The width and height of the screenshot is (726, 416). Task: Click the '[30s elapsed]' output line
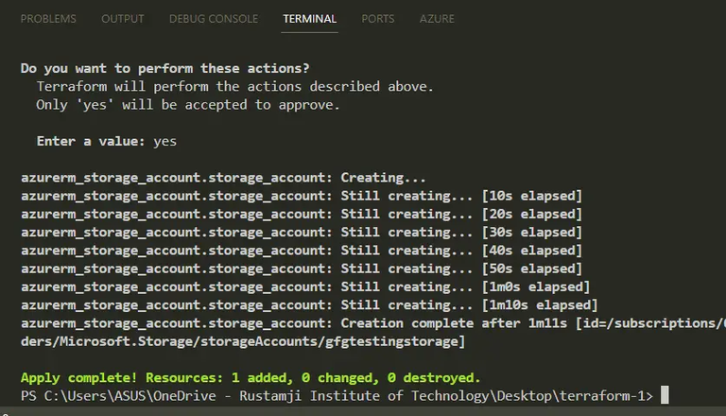302,232
